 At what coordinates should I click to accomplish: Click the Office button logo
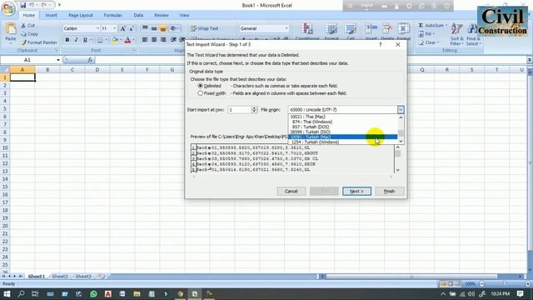(7, 8)
